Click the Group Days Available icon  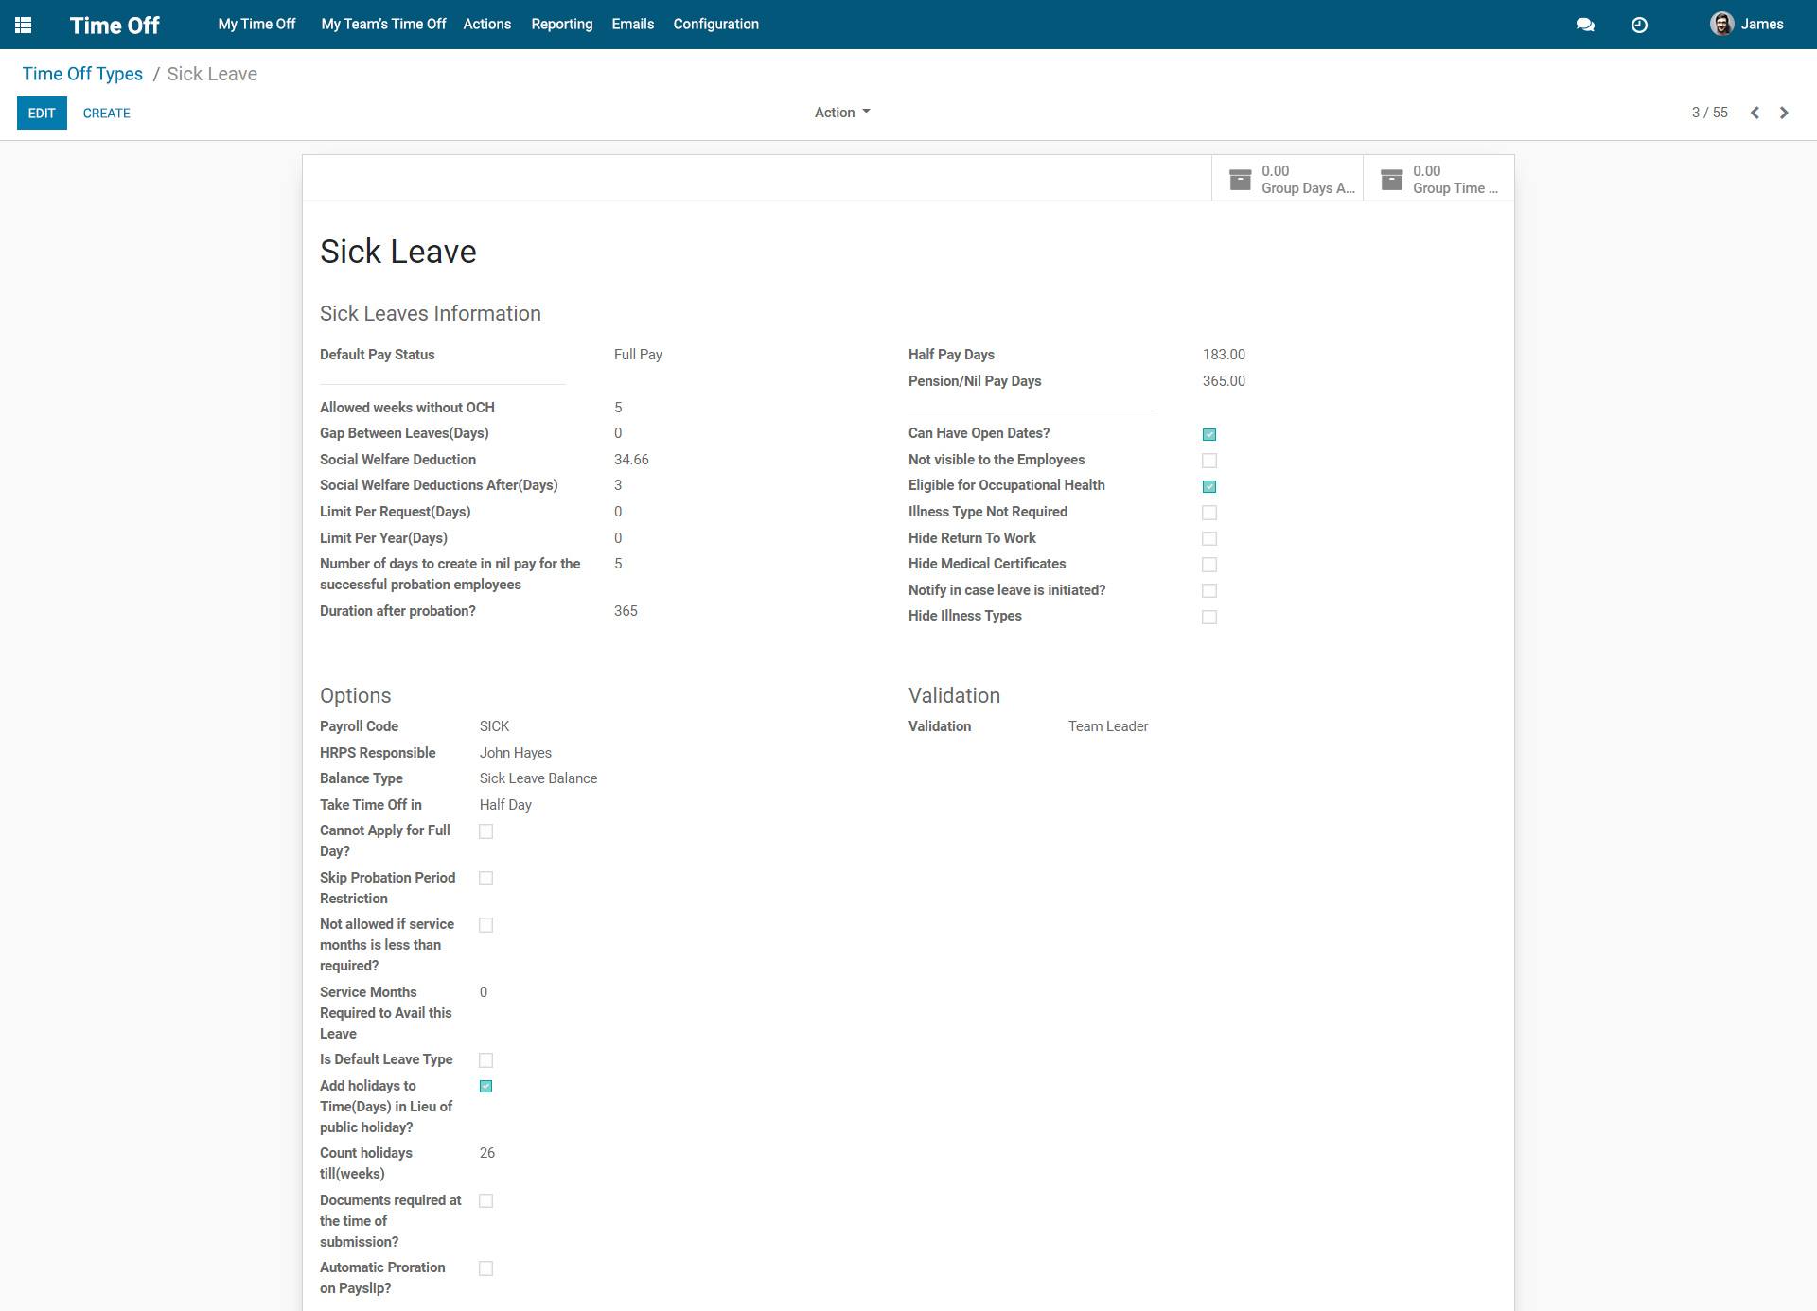point(1242,179)
